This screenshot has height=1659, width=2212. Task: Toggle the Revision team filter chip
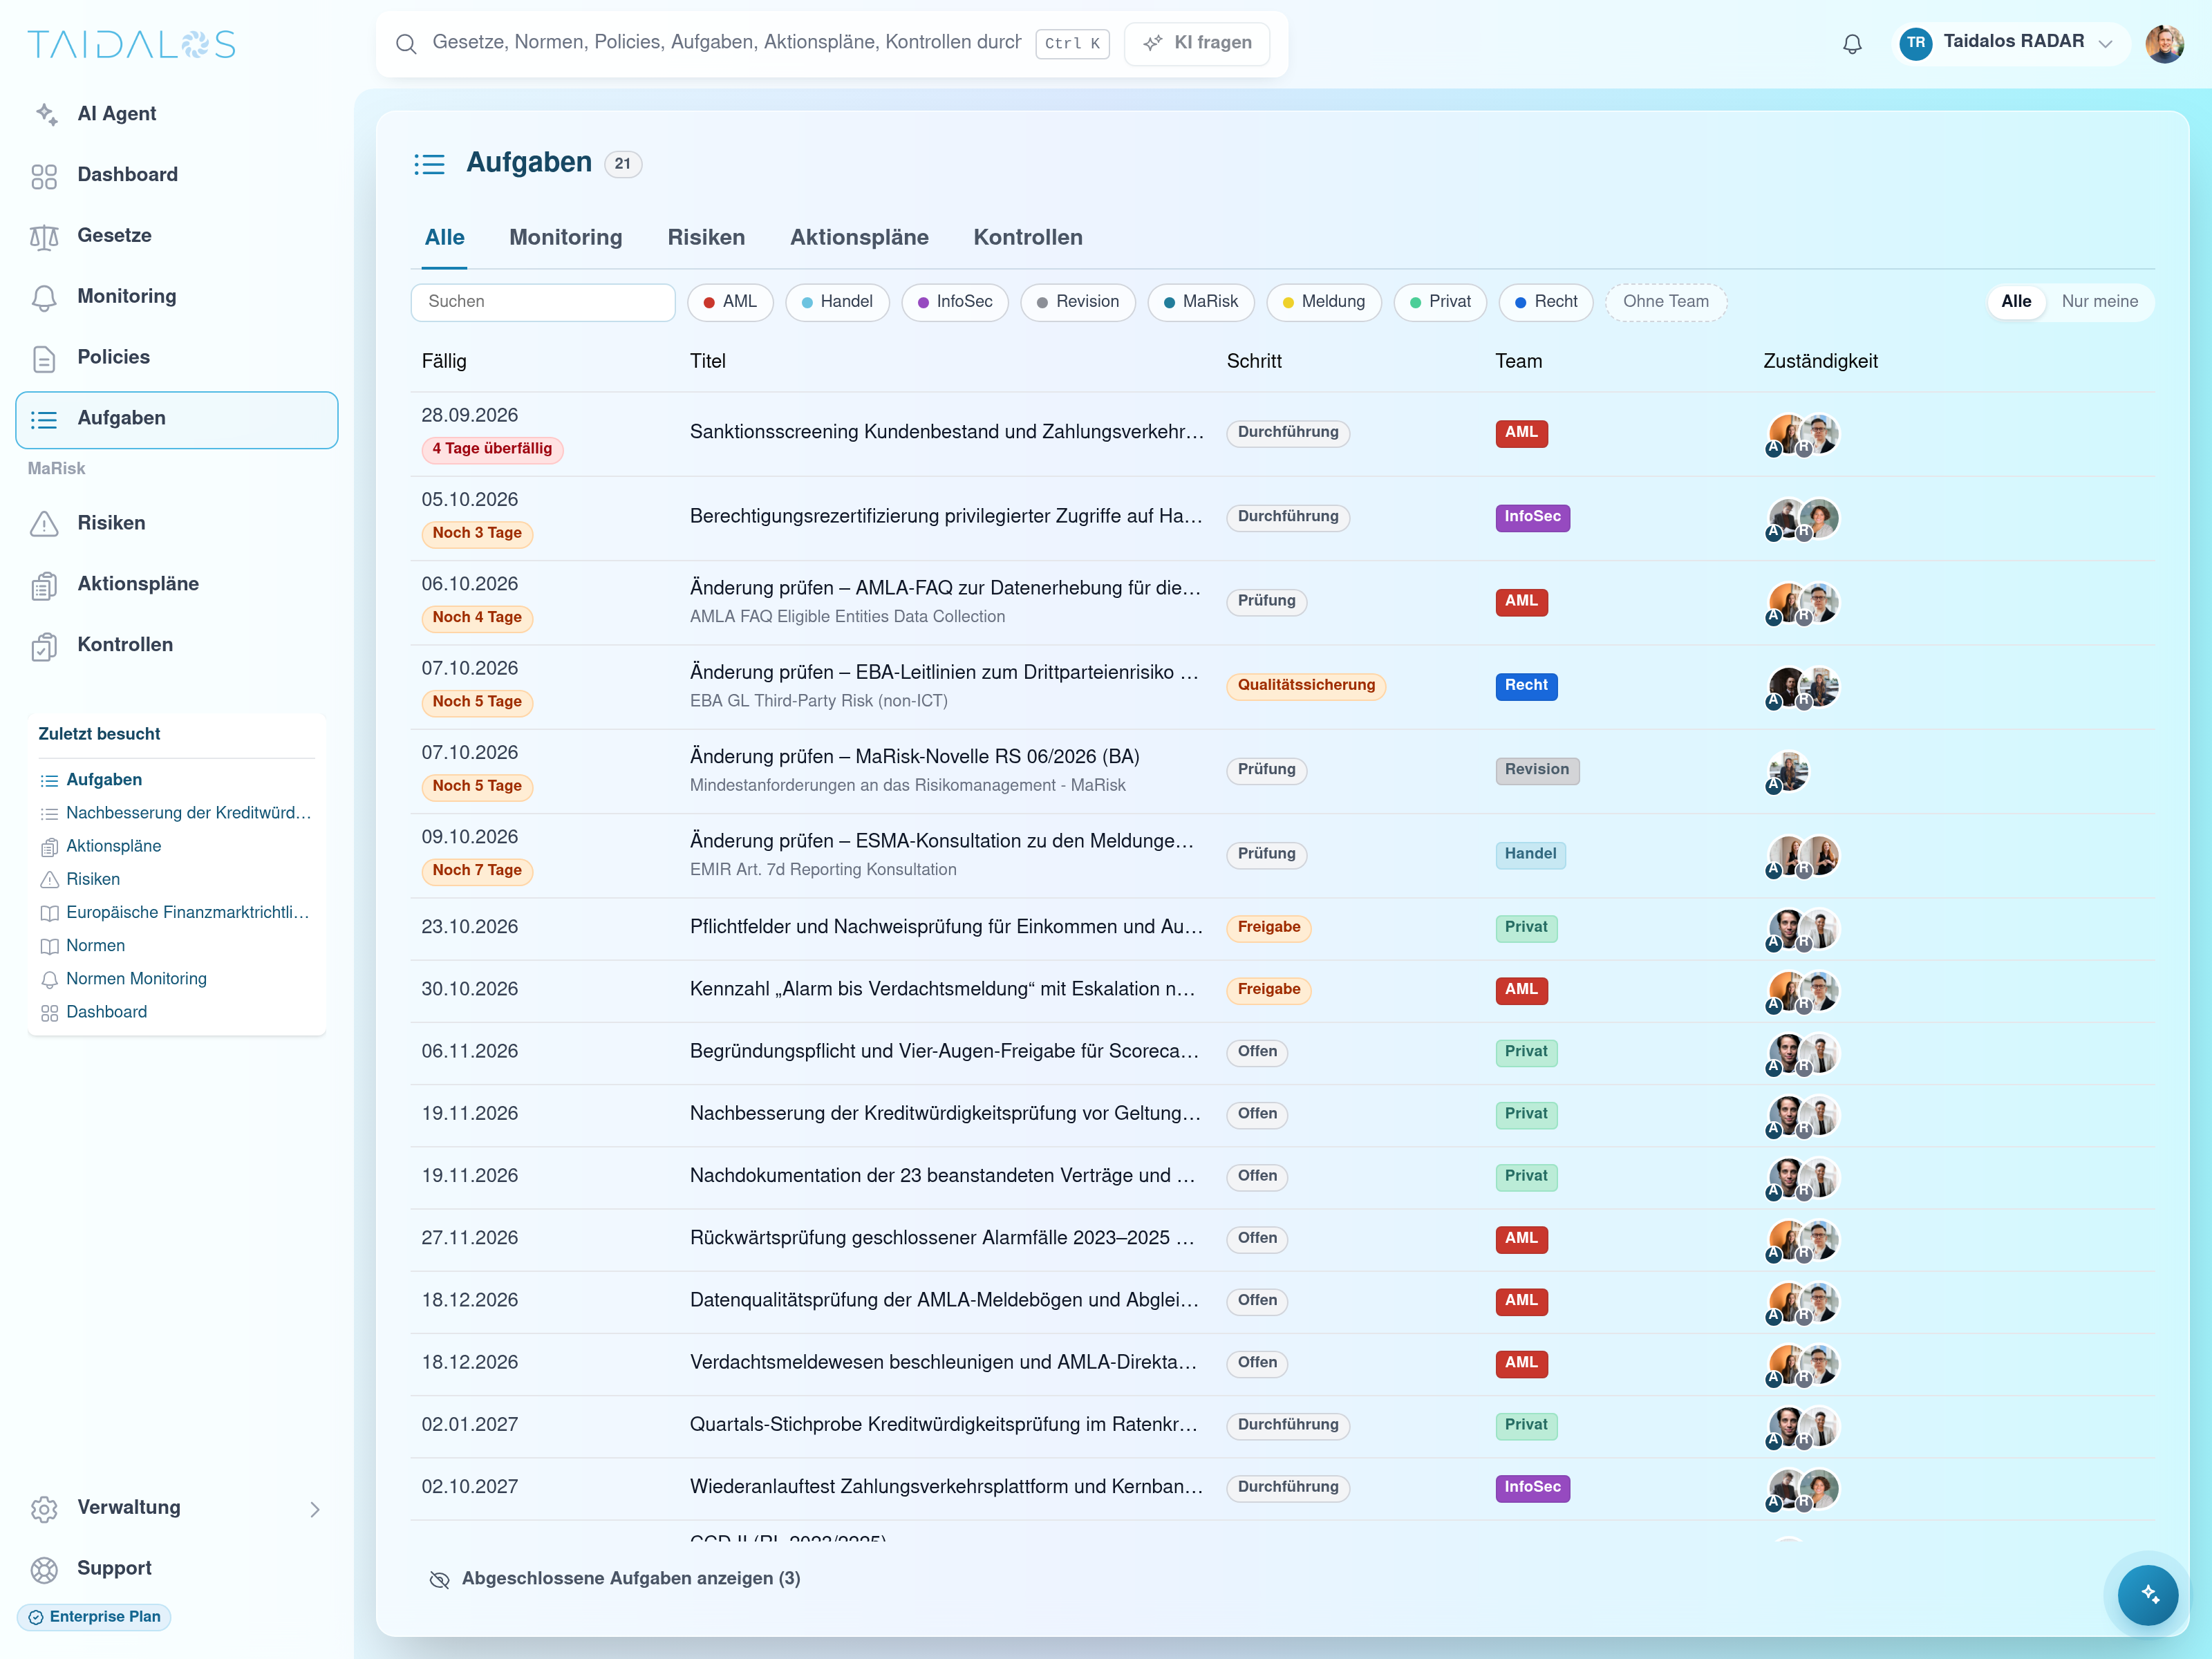1078,302
